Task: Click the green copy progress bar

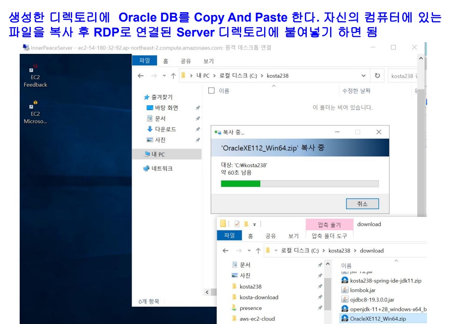Action: pos(300,184)
